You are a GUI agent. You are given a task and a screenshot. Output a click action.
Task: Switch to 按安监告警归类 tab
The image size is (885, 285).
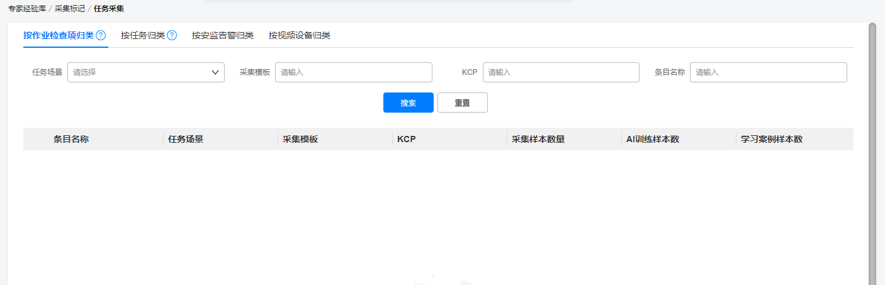[x=223, y=35]
